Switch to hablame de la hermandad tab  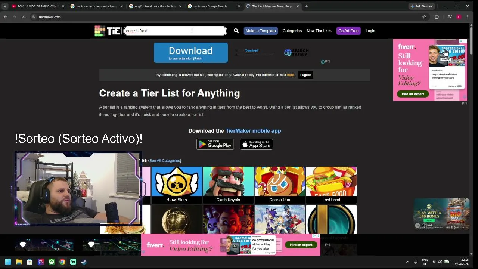pos(97,6)
